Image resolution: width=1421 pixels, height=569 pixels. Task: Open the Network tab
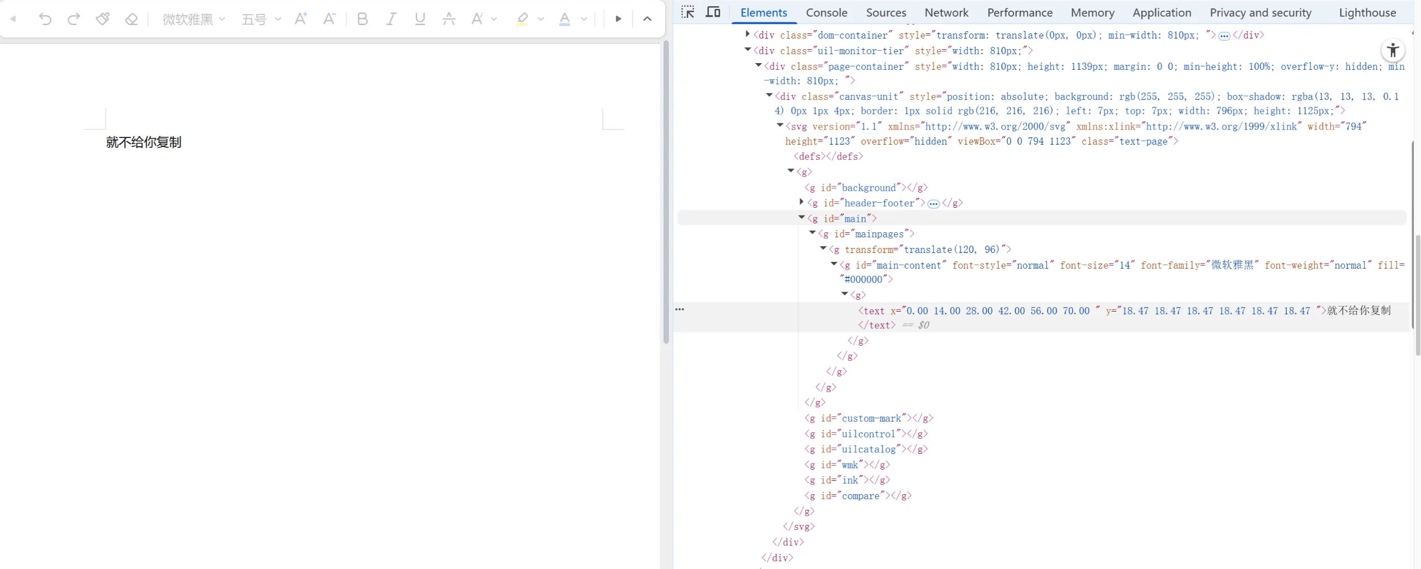tap(946, 12)
